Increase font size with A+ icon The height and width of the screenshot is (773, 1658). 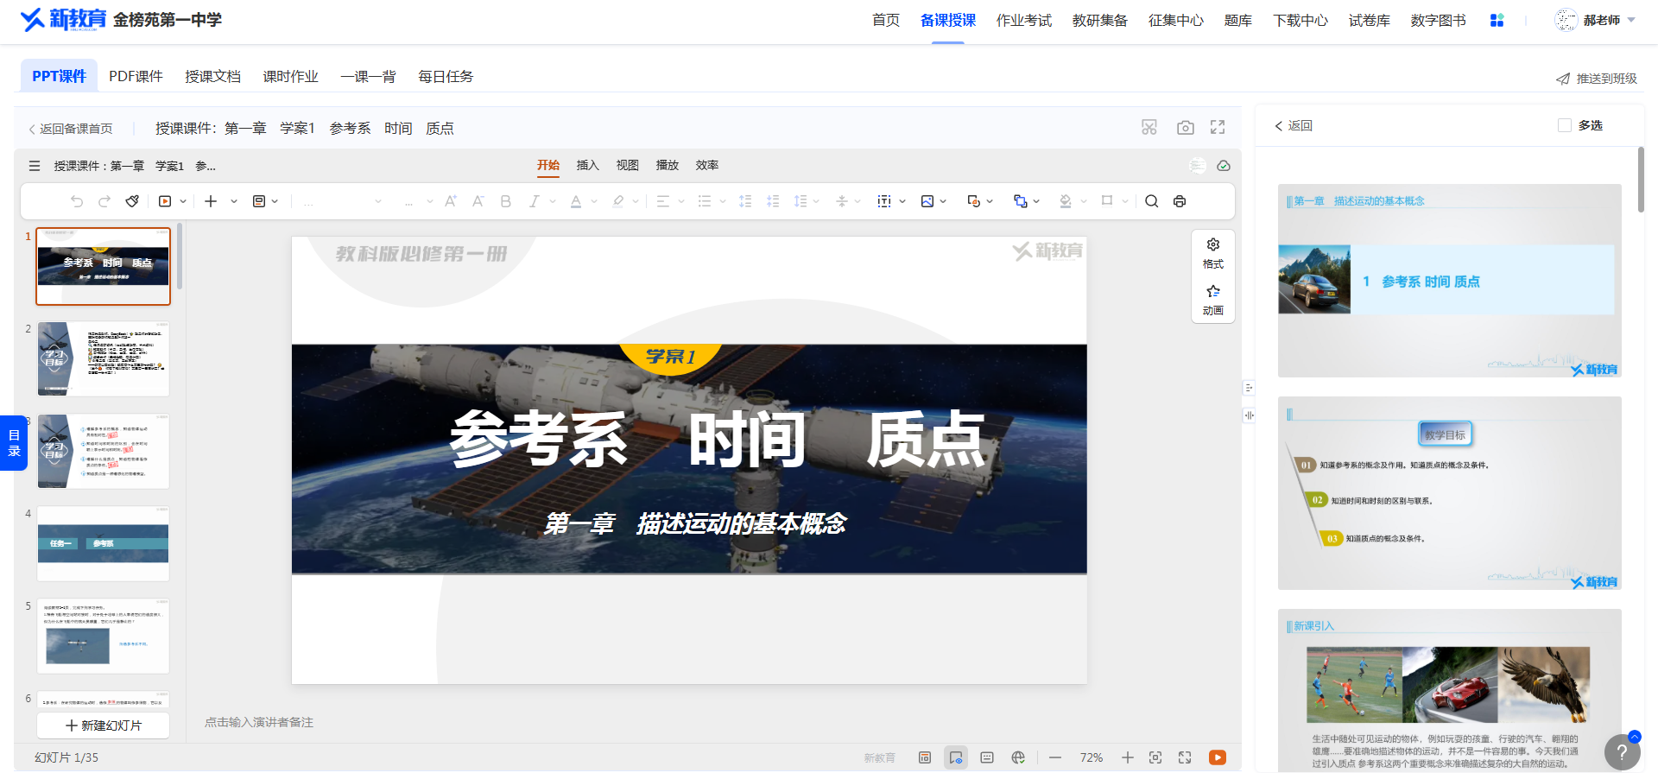tap(451, 201)
